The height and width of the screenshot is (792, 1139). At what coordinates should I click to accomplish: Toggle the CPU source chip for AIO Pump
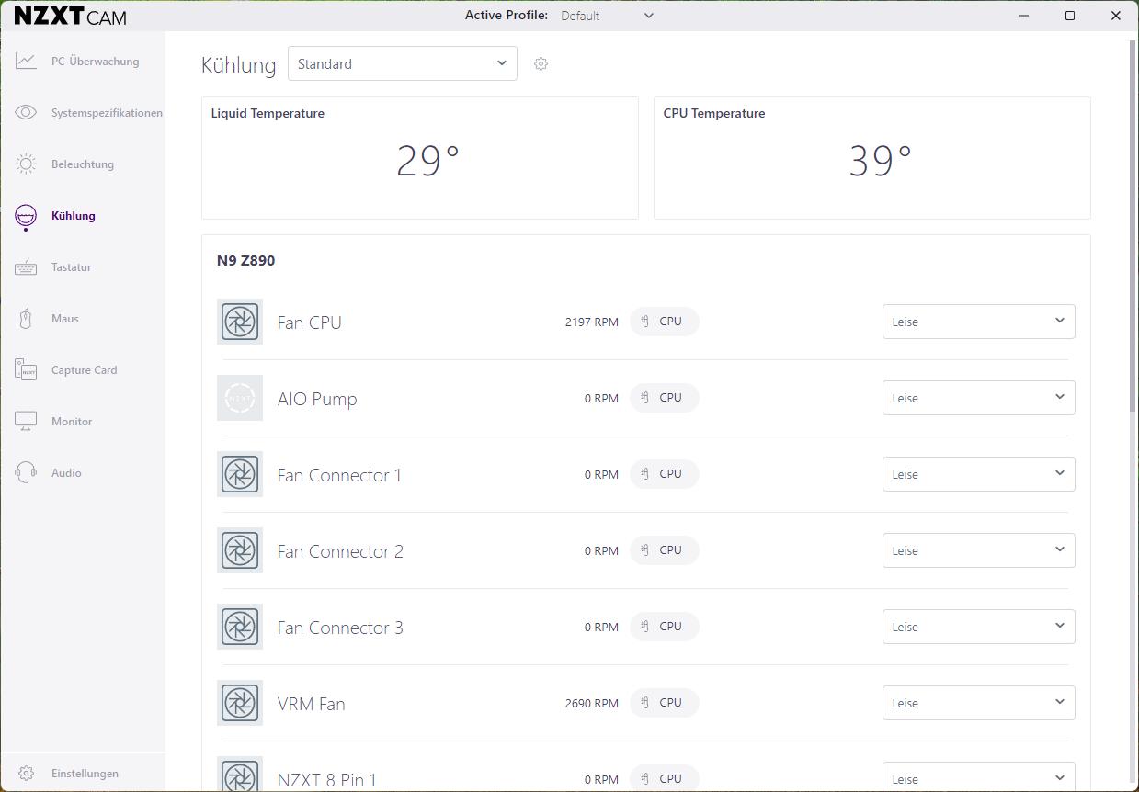click(664, 398)
